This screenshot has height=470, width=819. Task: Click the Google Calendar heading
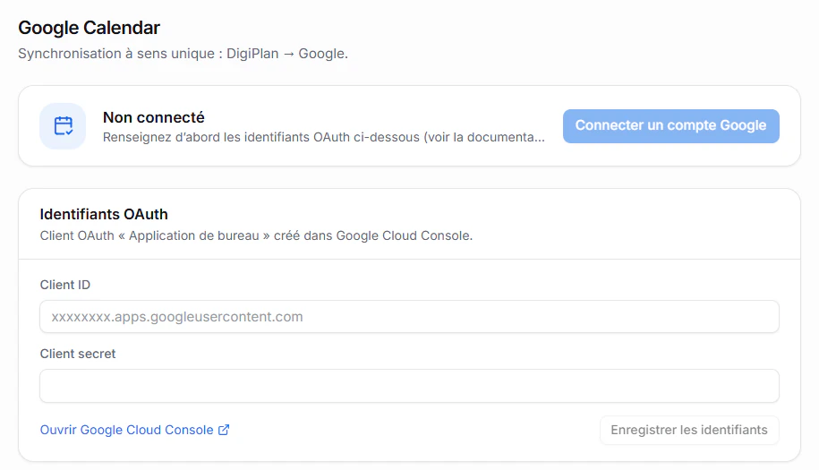(89, 28)
